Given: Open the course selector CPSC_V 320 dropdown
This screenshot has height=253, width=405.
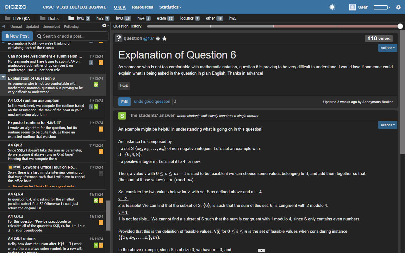Looking at the screenshot, I should point(76,7).
